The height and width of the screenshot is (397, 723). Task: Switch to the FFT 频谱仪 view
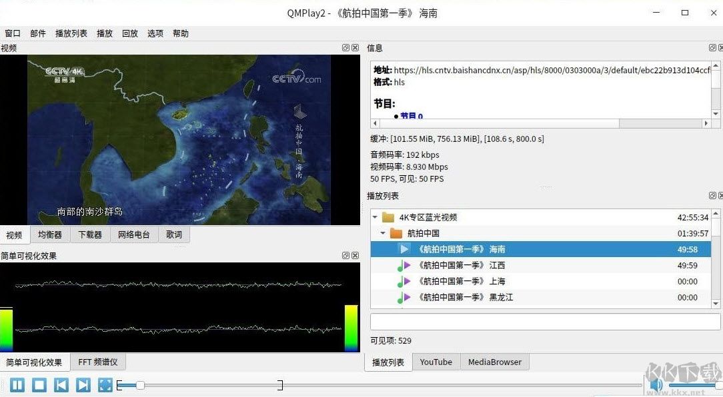pyautogui.click(x=98, y=362)
